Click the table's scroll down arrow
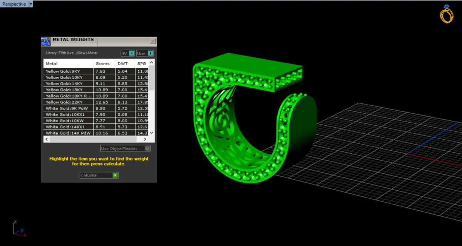Image resolution: width=462 pixels, height=246 pixels. (x=151, y=133)
